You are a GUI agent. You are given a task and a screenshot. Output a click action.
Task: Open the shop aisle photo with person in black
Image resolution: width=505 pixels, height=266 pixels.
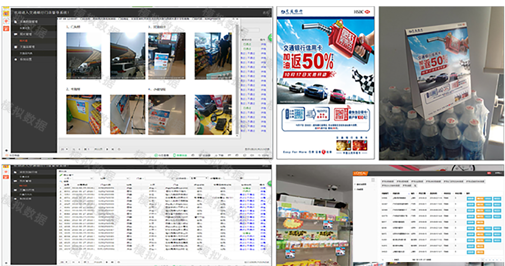click(213, 56)
